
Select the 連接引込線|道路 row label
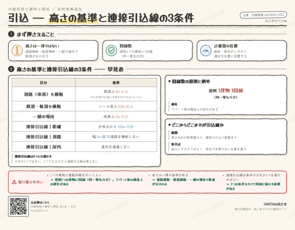43,137
